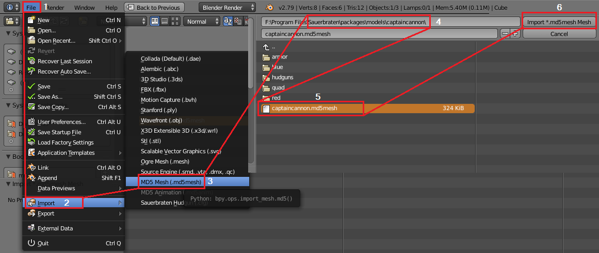This screenshot has width=599, height=253.
Task: Click Back to Previous button
Action: click(154, 7)
